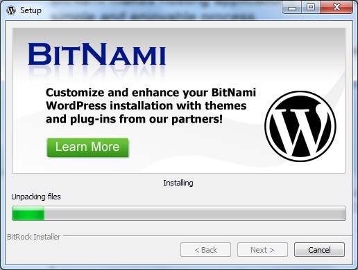The width and height of the screenshot is (358, 270).
Task: Cancel the installation
Action: pos(319,250)
